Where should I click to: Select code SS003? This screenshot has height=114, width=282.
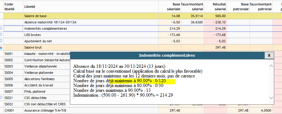[x=9, y=66]
